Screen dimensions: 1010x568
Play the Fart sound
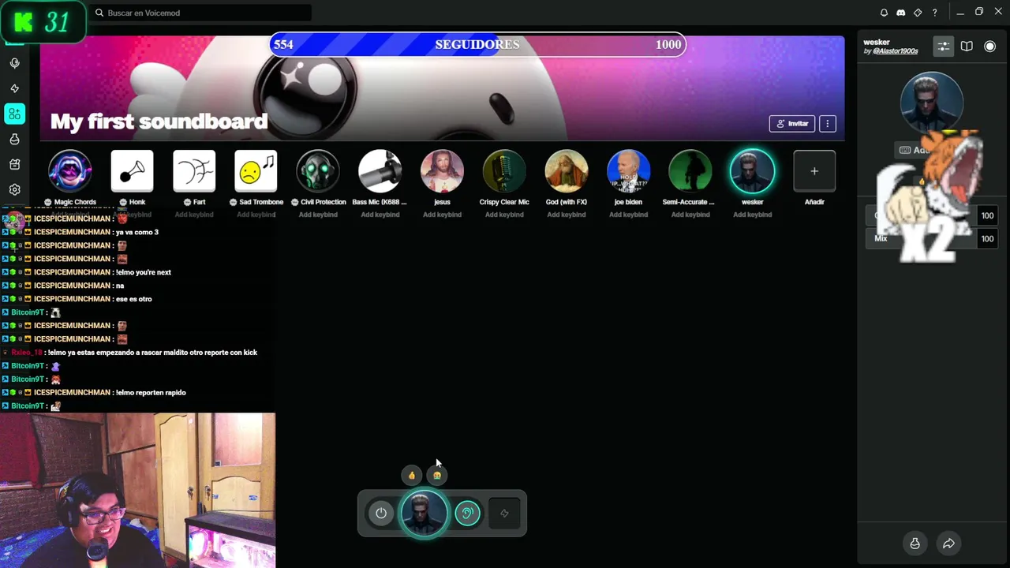194,171
